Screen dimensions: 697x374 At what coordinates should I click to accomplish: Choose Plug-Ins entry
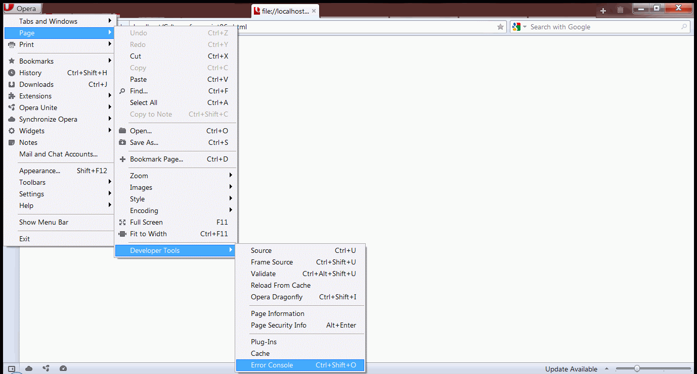(x=300, y=342)
